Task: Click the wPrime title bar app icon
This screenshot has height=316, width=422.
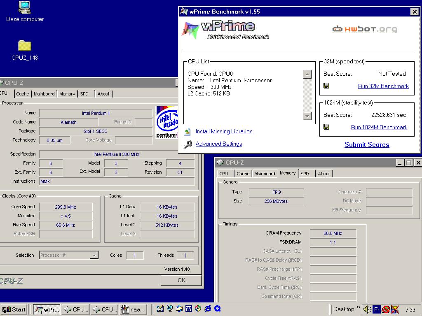Action: 184,12
